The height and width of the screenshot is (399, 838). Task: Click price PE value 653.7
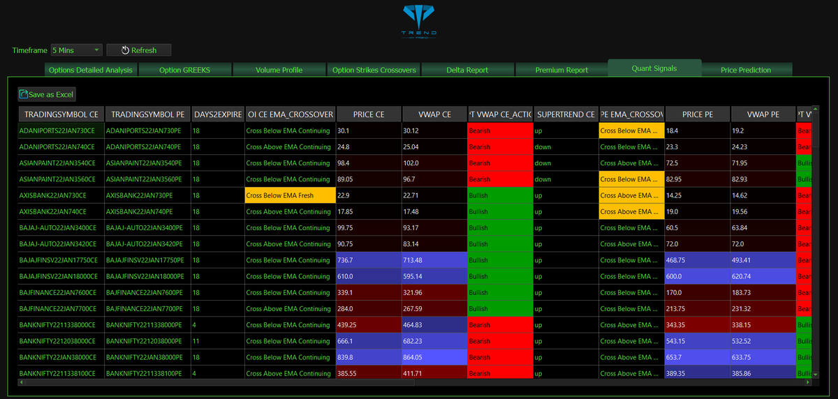(697, 357)
